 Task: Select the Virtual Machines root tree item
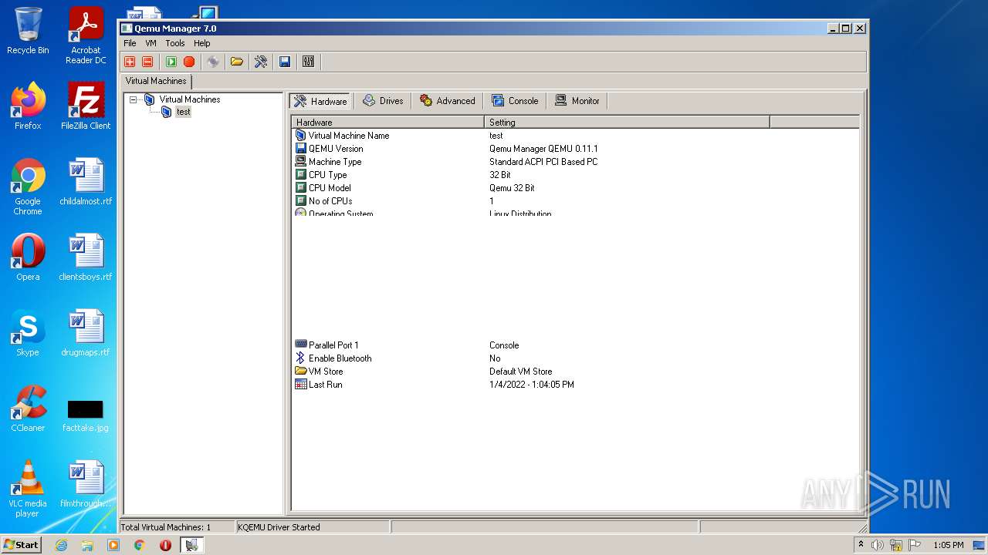(x=190, y=99)
